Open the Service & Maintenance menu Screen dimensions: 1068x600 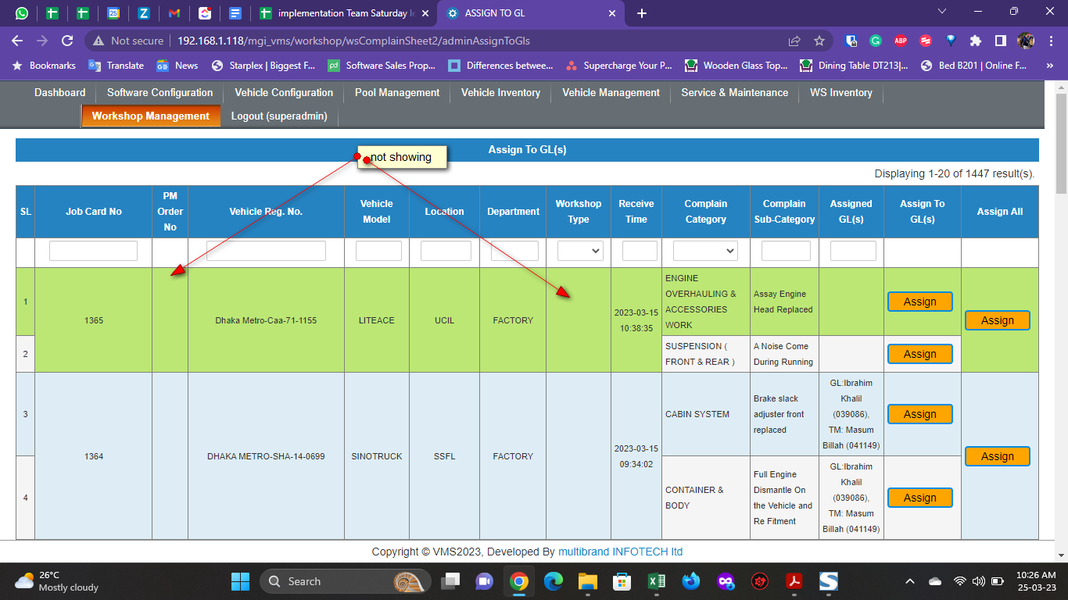[734, 92]
